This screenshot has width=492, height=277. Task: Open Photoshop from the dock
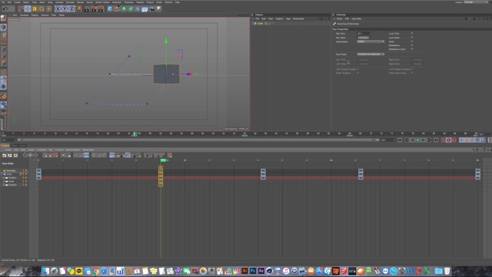click(253, 271)
